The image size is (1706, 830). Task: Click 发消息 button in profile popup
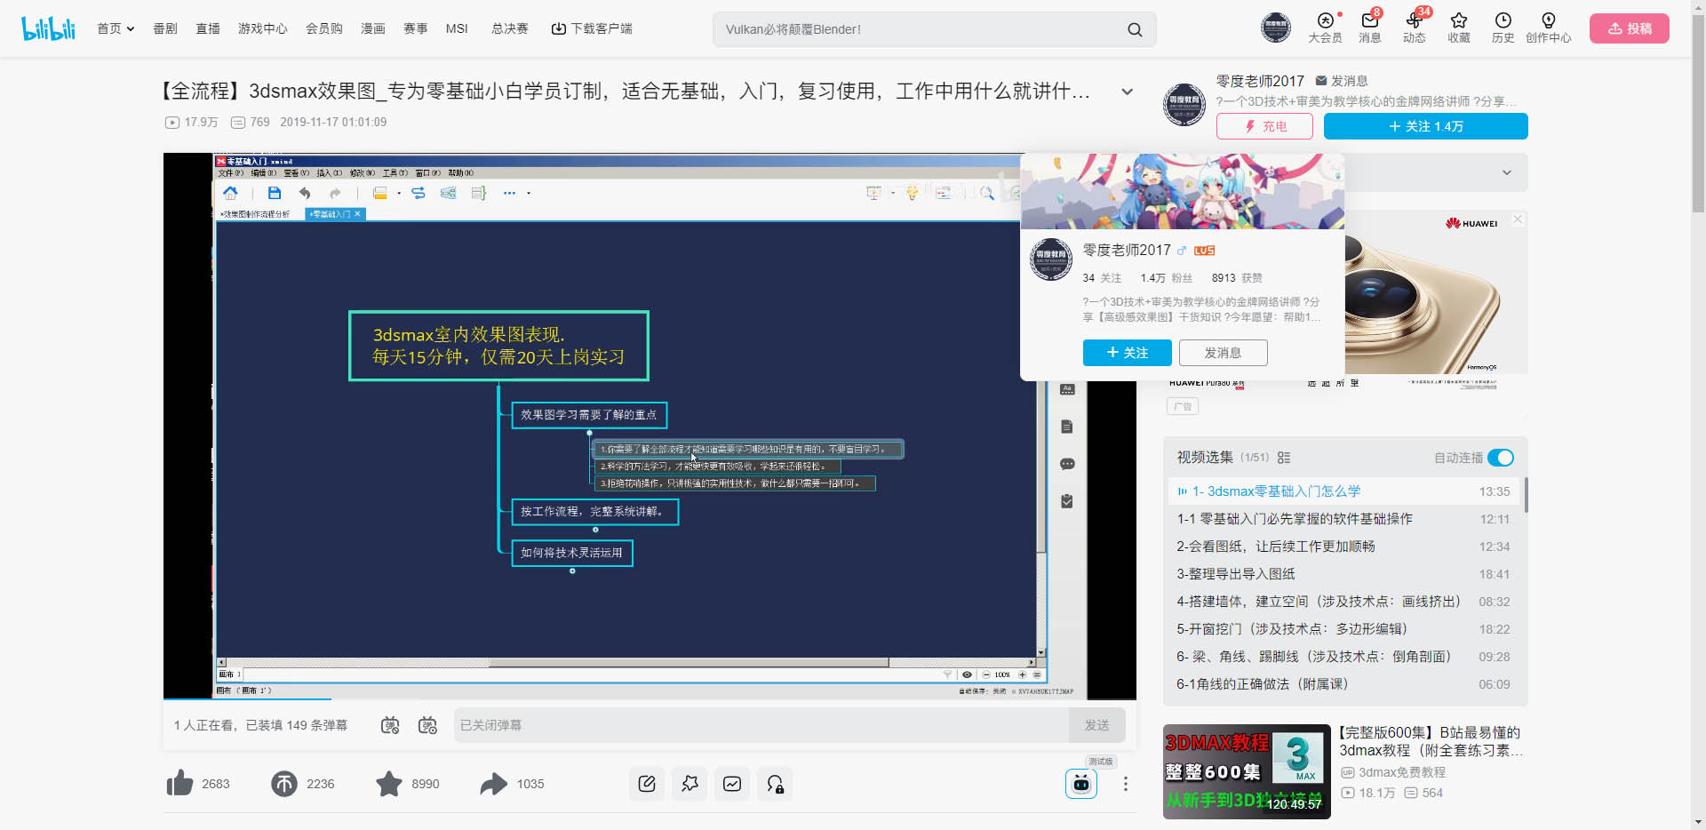pos(1223,353)
